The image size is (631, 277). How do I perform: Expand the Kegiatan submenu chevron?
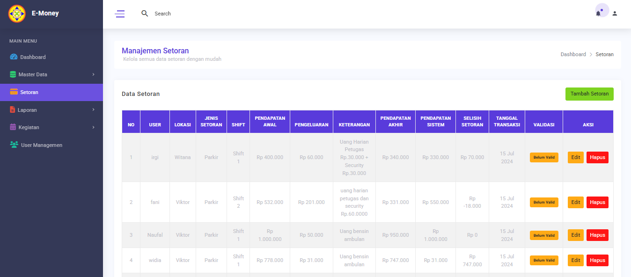[x=93, y=127]
